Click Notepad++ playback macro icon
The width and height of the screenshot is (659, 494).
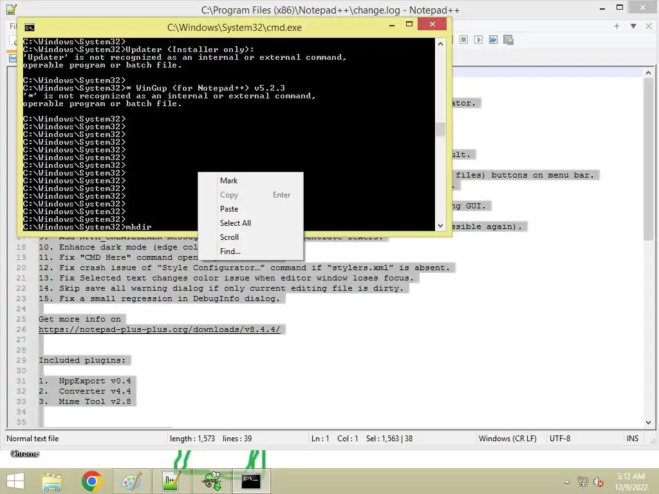point(478,39)
